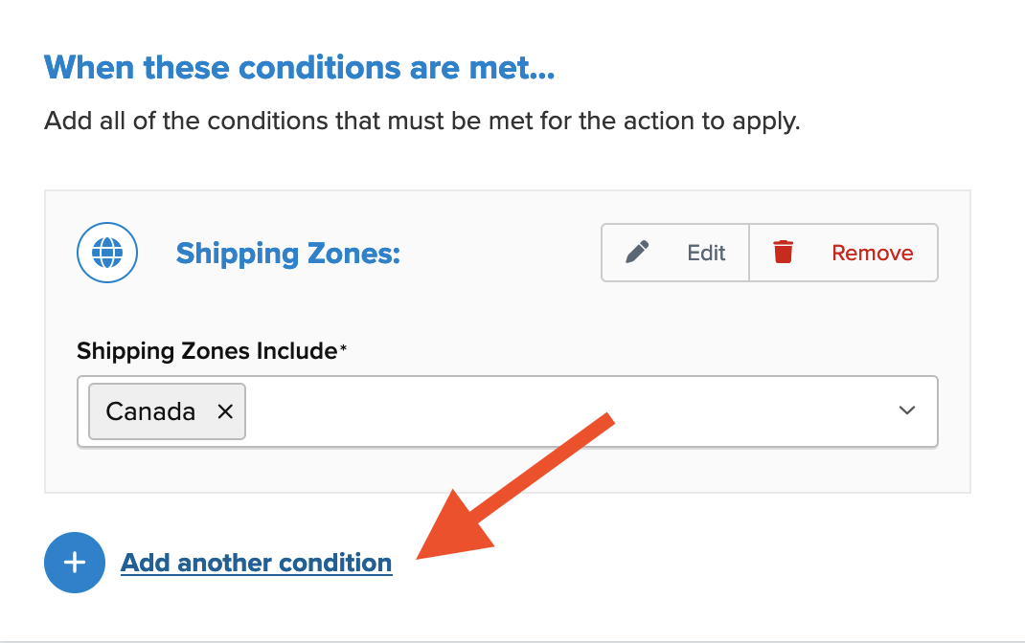Click the Shipping Zones Include field label
1025x643 pixels.
206,351
